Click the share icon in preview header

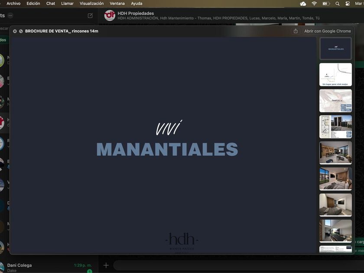click(295, 31)
